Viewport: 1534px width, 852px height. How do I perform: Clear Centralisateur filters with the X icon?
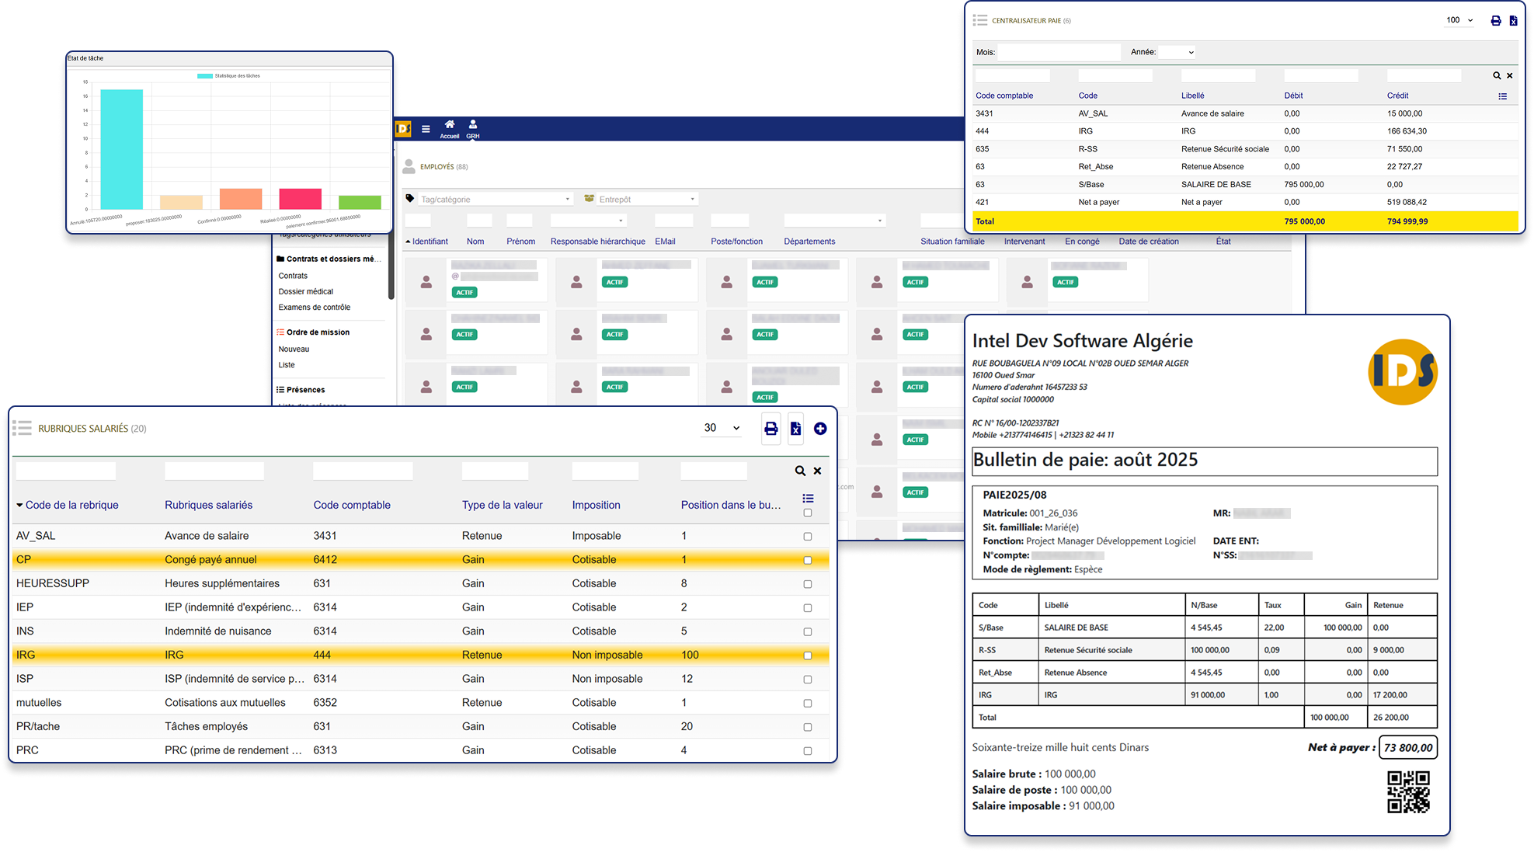[1510, 75]
